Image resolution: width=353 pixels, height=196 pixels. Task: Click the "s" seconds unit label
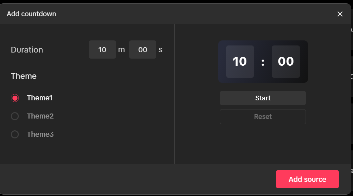[x=160, y=50]
